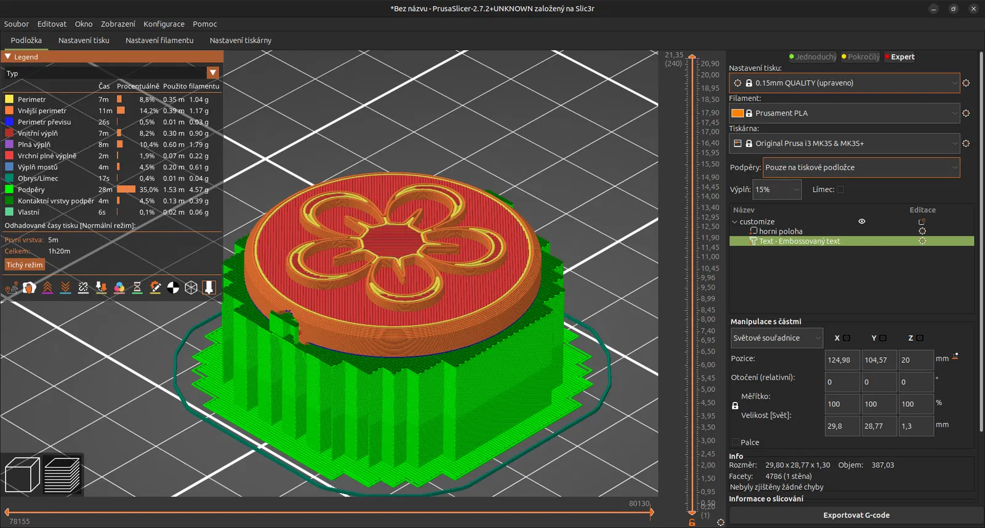Click vertical slider one-layer lock icon
This screenshot has width=985, height=528.
[x=692, y=522]
